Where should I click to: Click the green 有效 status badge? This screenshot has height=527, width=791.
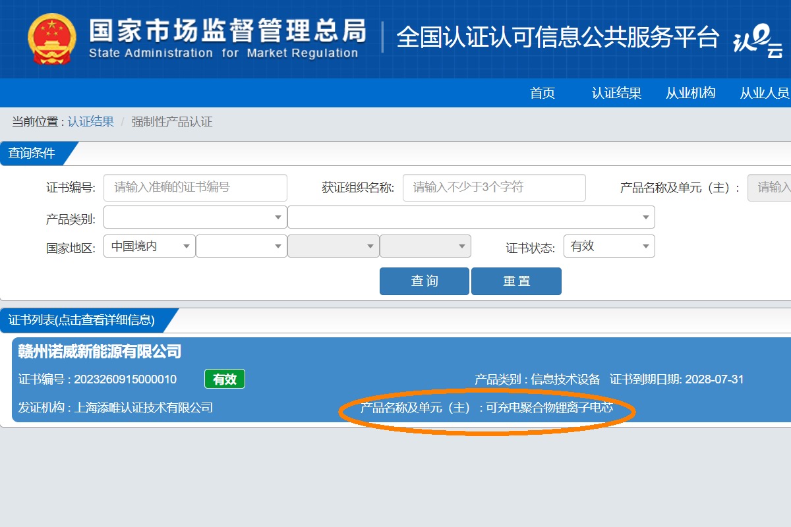click(225, 379)
